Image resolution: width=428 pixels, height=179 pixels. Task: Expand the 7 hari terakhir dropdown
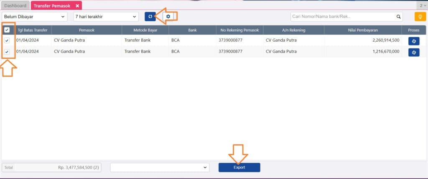point(105,17)
